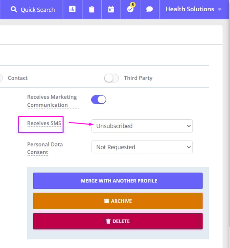Click the orange Archive button

coord(118,201)
